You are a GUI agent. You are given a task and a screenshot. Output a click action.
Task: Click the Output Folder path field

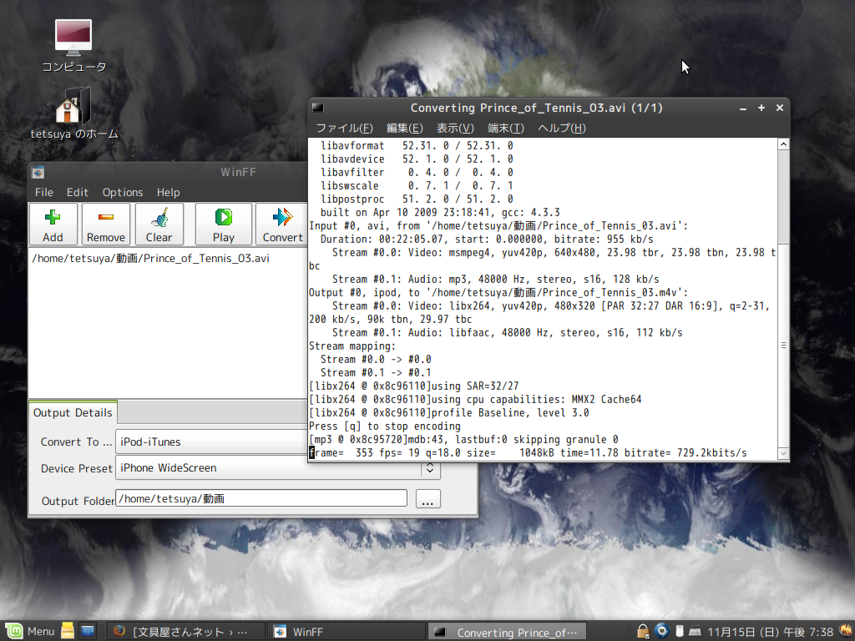pos(261,498)
